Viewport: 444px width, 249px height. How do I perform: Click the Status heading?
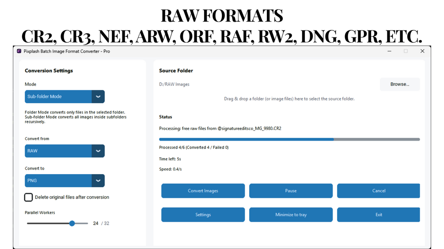[165, 117]
